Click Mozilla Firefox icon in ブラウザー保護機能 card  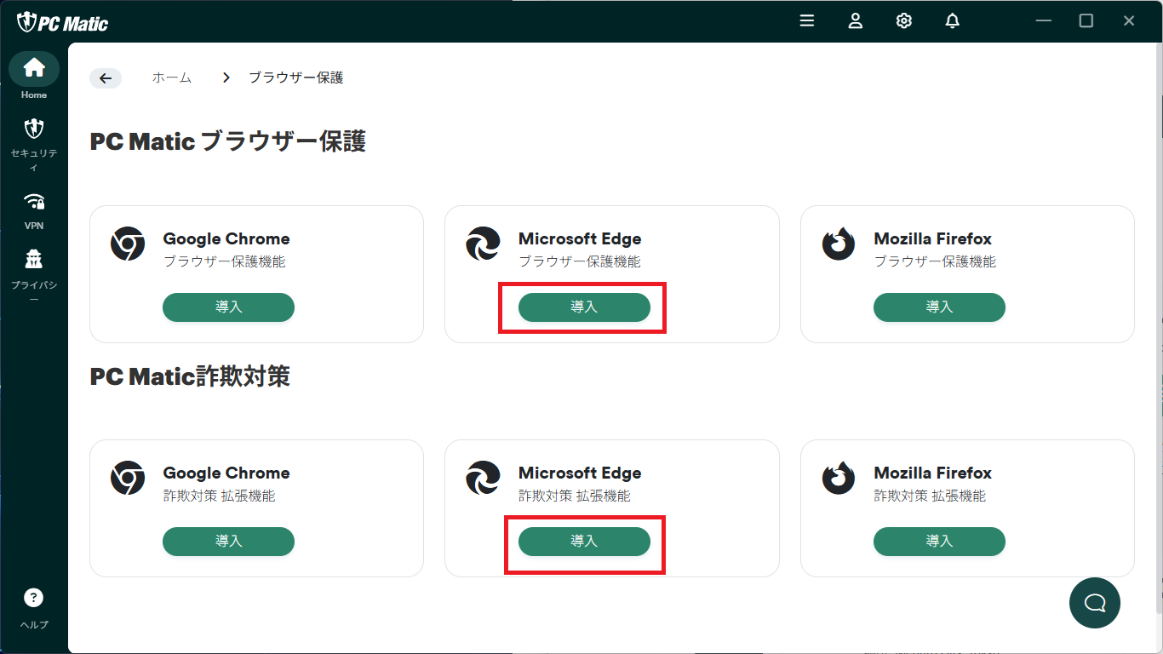(839, 244)
